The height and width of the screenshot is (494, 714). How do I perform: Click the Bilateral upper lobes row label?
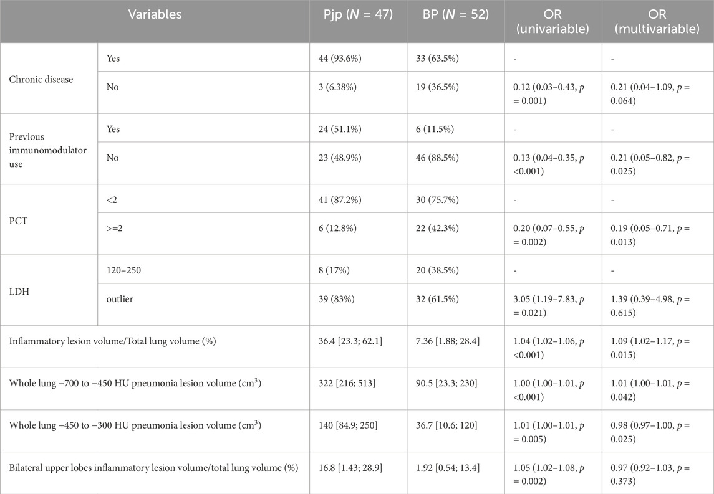coord(153,466)
